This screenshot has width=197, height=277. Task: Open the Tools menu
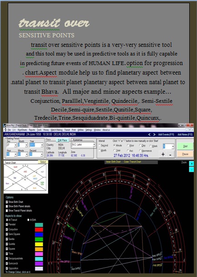[39, 130]
